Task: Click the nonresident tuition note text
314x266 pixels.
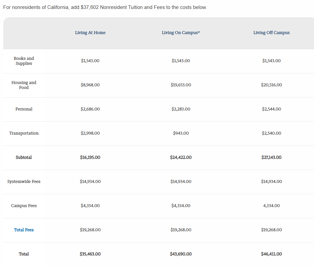Action: coord(105,7)
